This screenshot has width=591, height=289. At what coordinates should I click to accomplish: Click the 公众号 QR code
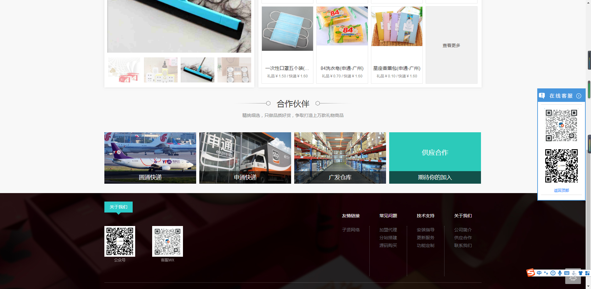tap(120, 241)
